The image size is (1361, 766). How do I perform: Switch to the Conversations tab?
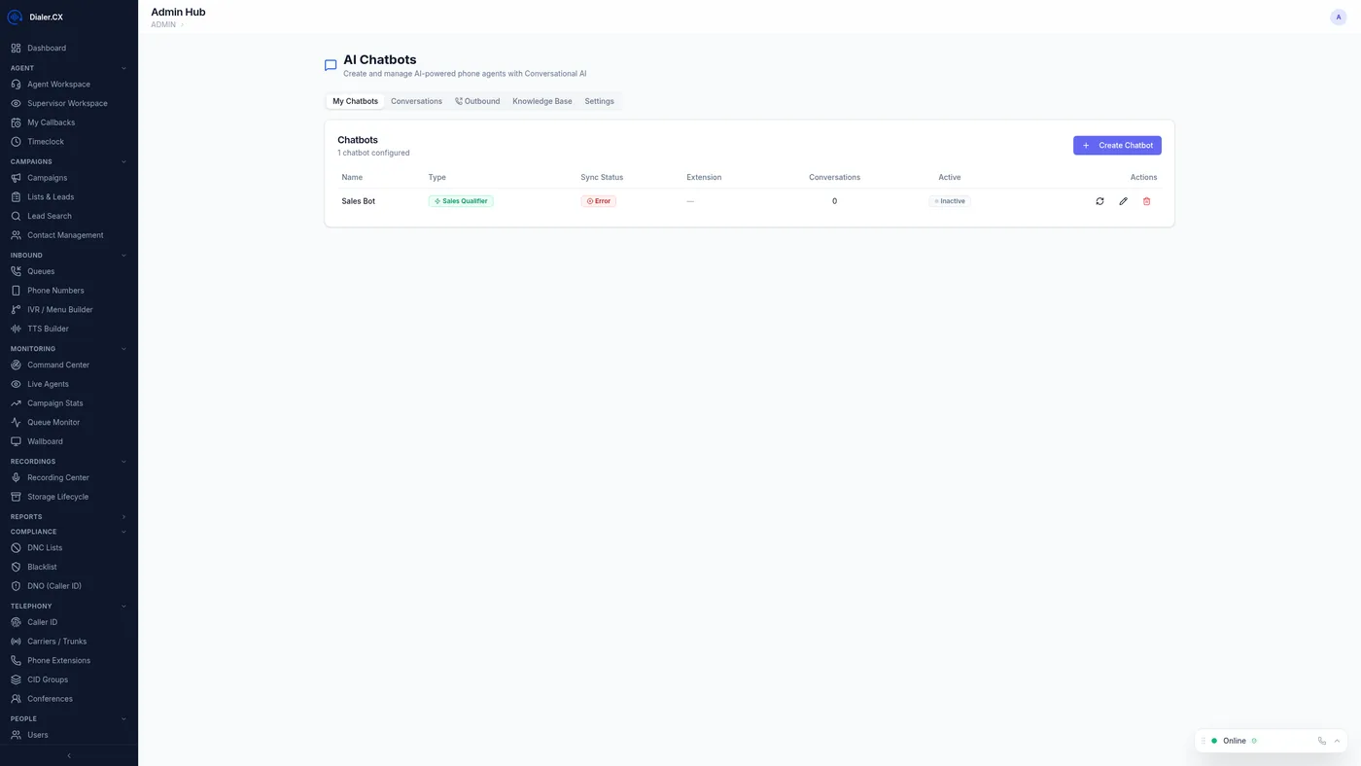(x=416, y=101)
